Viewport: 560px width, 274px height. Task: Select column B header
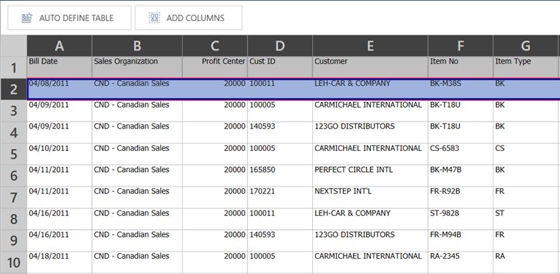pos(137,45)
